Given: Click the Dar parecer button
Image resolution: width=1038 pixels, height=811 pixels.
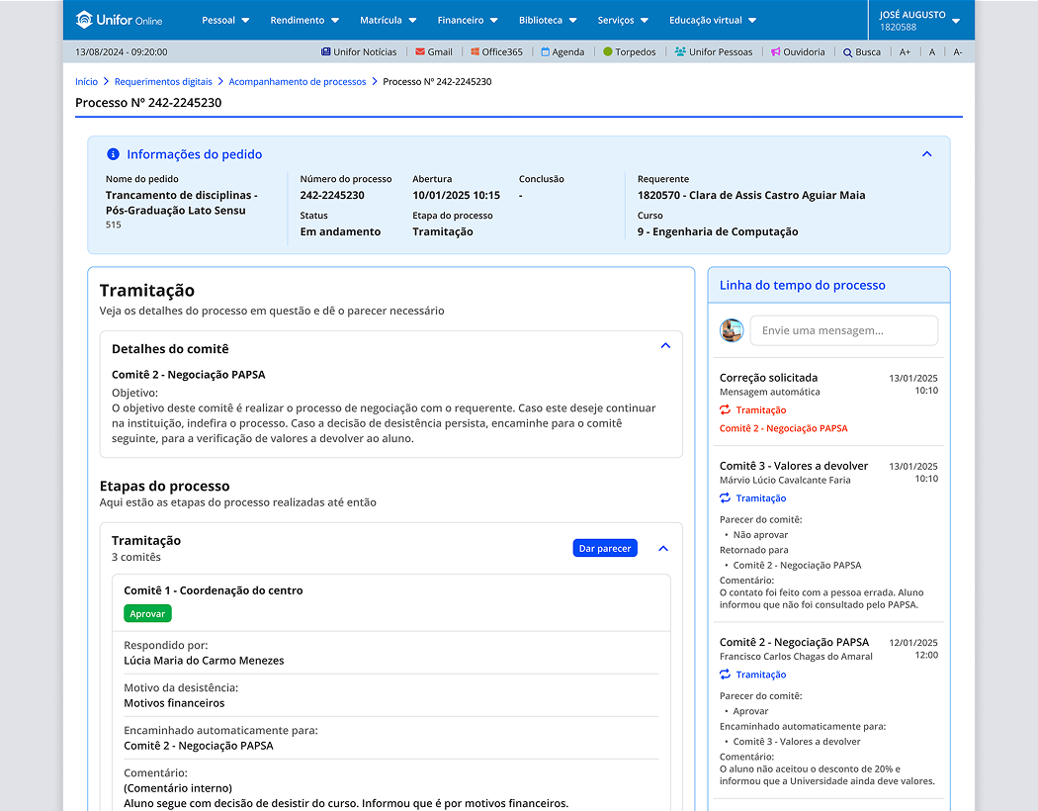Looking at the screenshot, I should pos(605,548).
